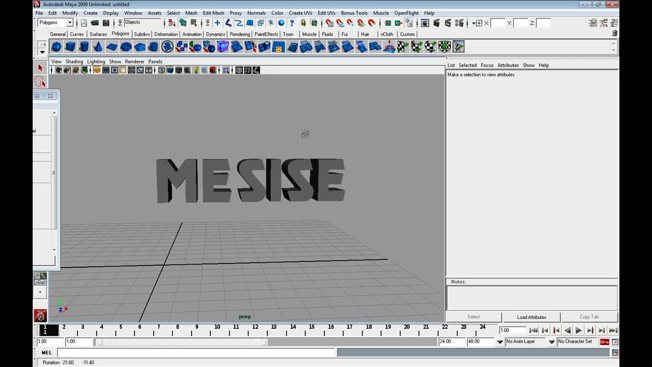
Task: Click the Select button in Attribute Editor
Action: coord(474,317)
